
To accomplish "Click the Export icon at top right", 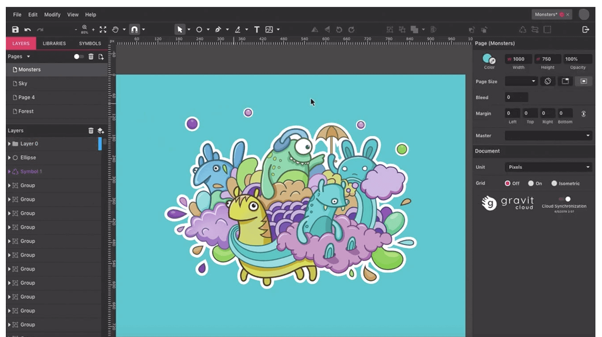I will click(x=586, y=29).
